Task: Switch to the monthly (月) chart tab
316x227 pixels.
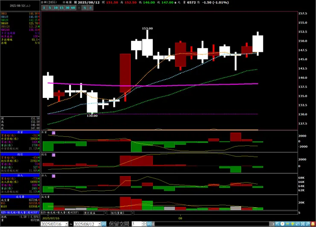Action: coord(91,8)
